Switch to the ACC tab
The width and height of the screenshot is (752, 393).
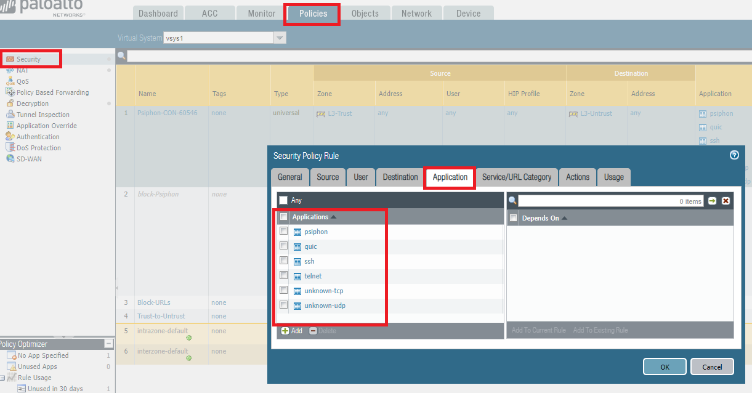tap(210, 13)
